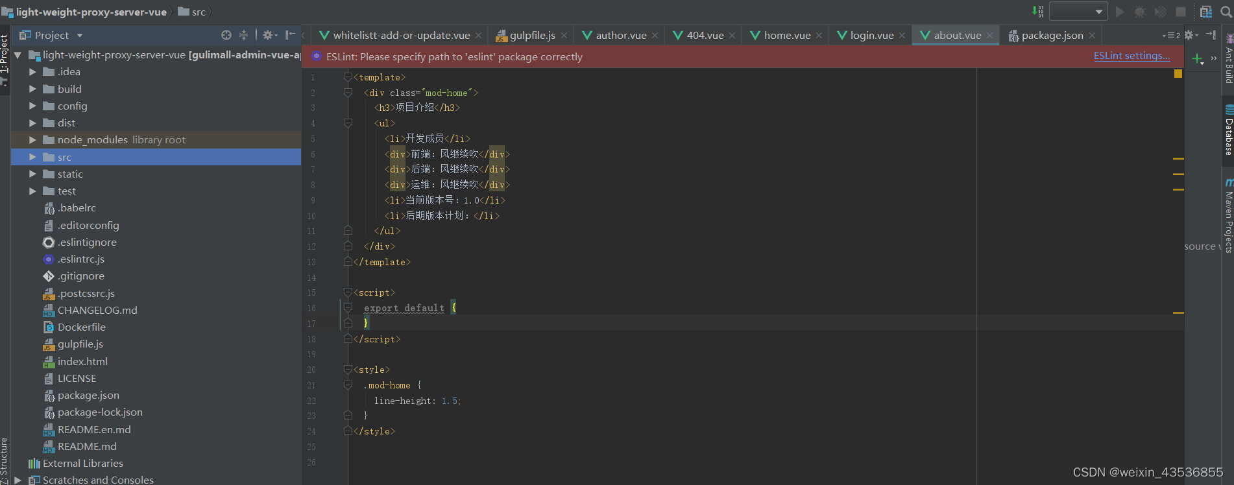Image resolution: width=1234 pixels, height=485 pixels.
Task: Open the ESLint settings link
Action: pos(1132,56)
